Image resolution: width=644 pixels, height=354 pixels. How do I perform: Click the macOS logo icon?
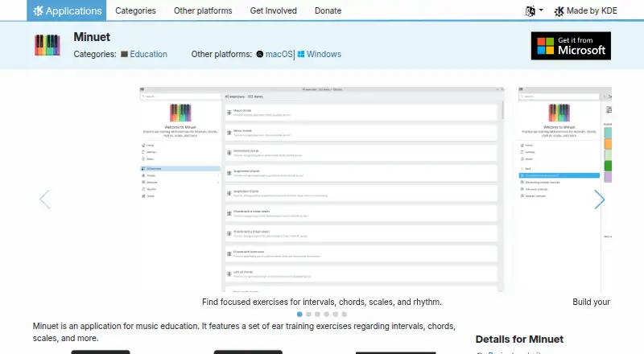(x=259, y=54)
